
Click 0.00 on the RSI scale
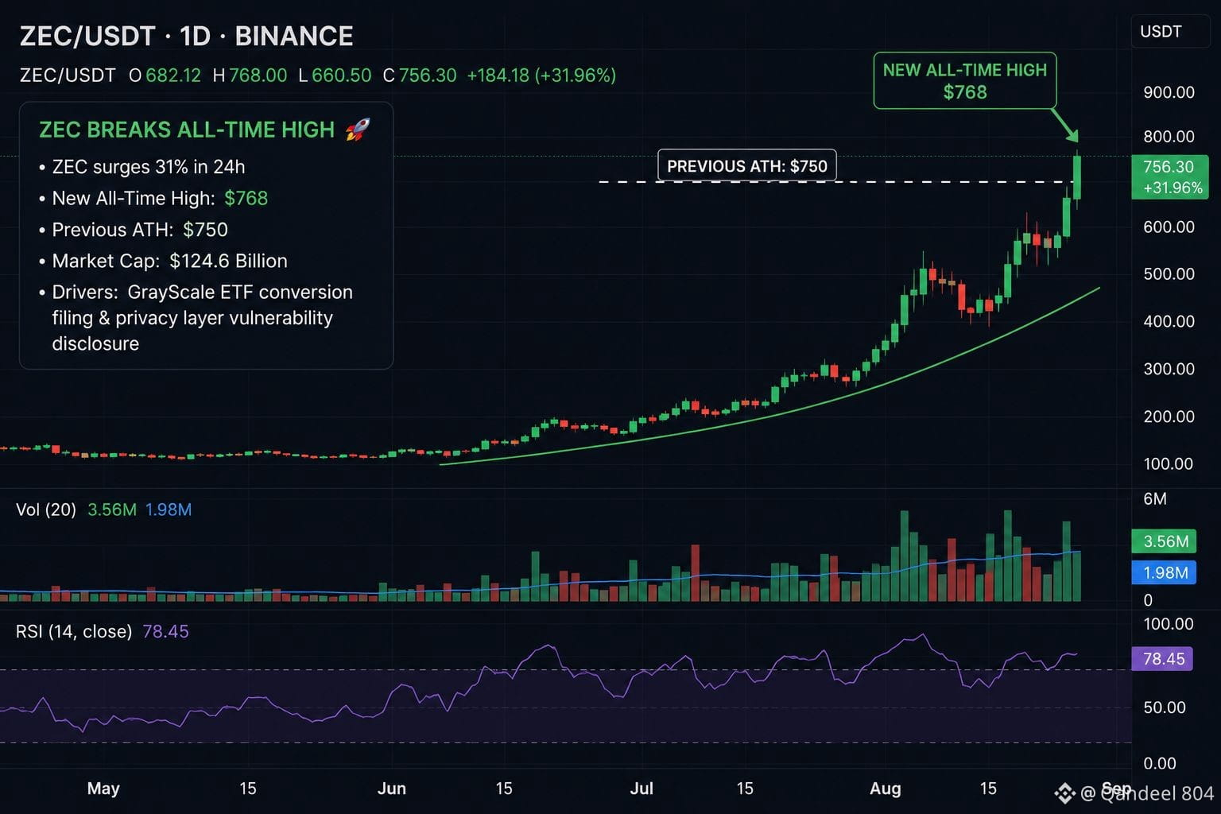click(x=1160, y=764)
